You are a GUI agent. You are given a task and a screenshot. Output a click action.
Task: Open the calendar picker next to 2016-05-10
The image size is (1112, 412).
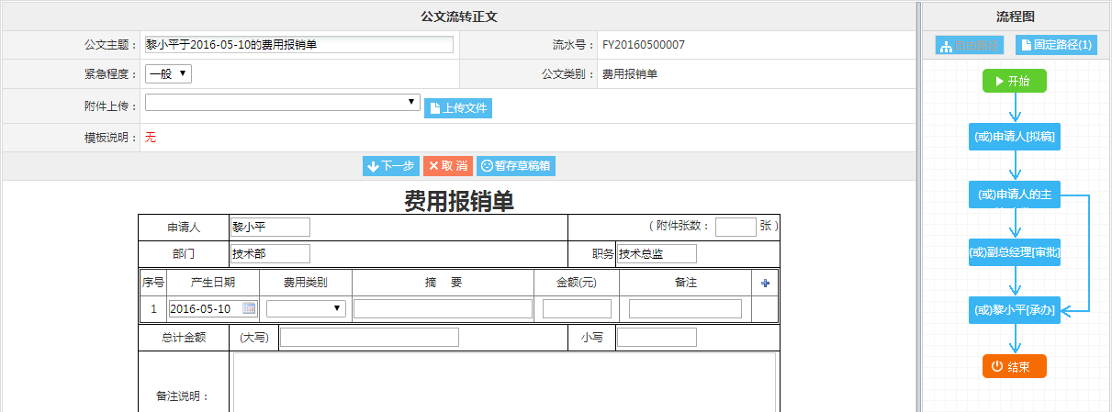249,308
